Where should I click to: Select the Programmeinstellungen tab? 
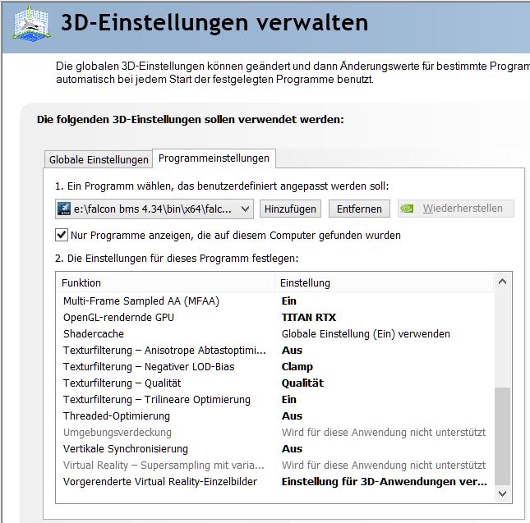pyautogui.click(x=214, y=158)
